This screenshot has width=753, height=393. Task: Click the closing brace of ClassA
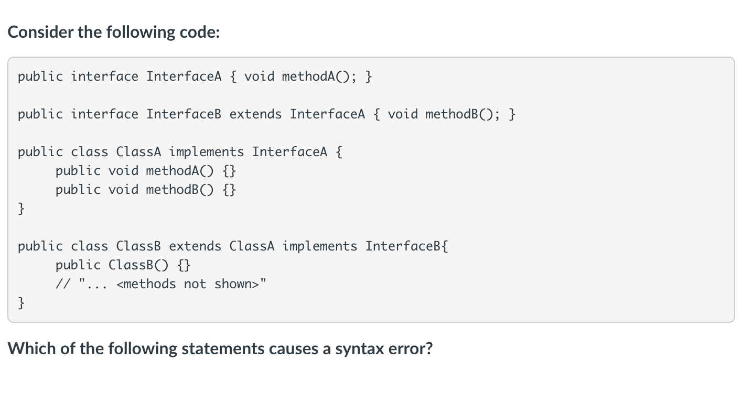[21, 209]
